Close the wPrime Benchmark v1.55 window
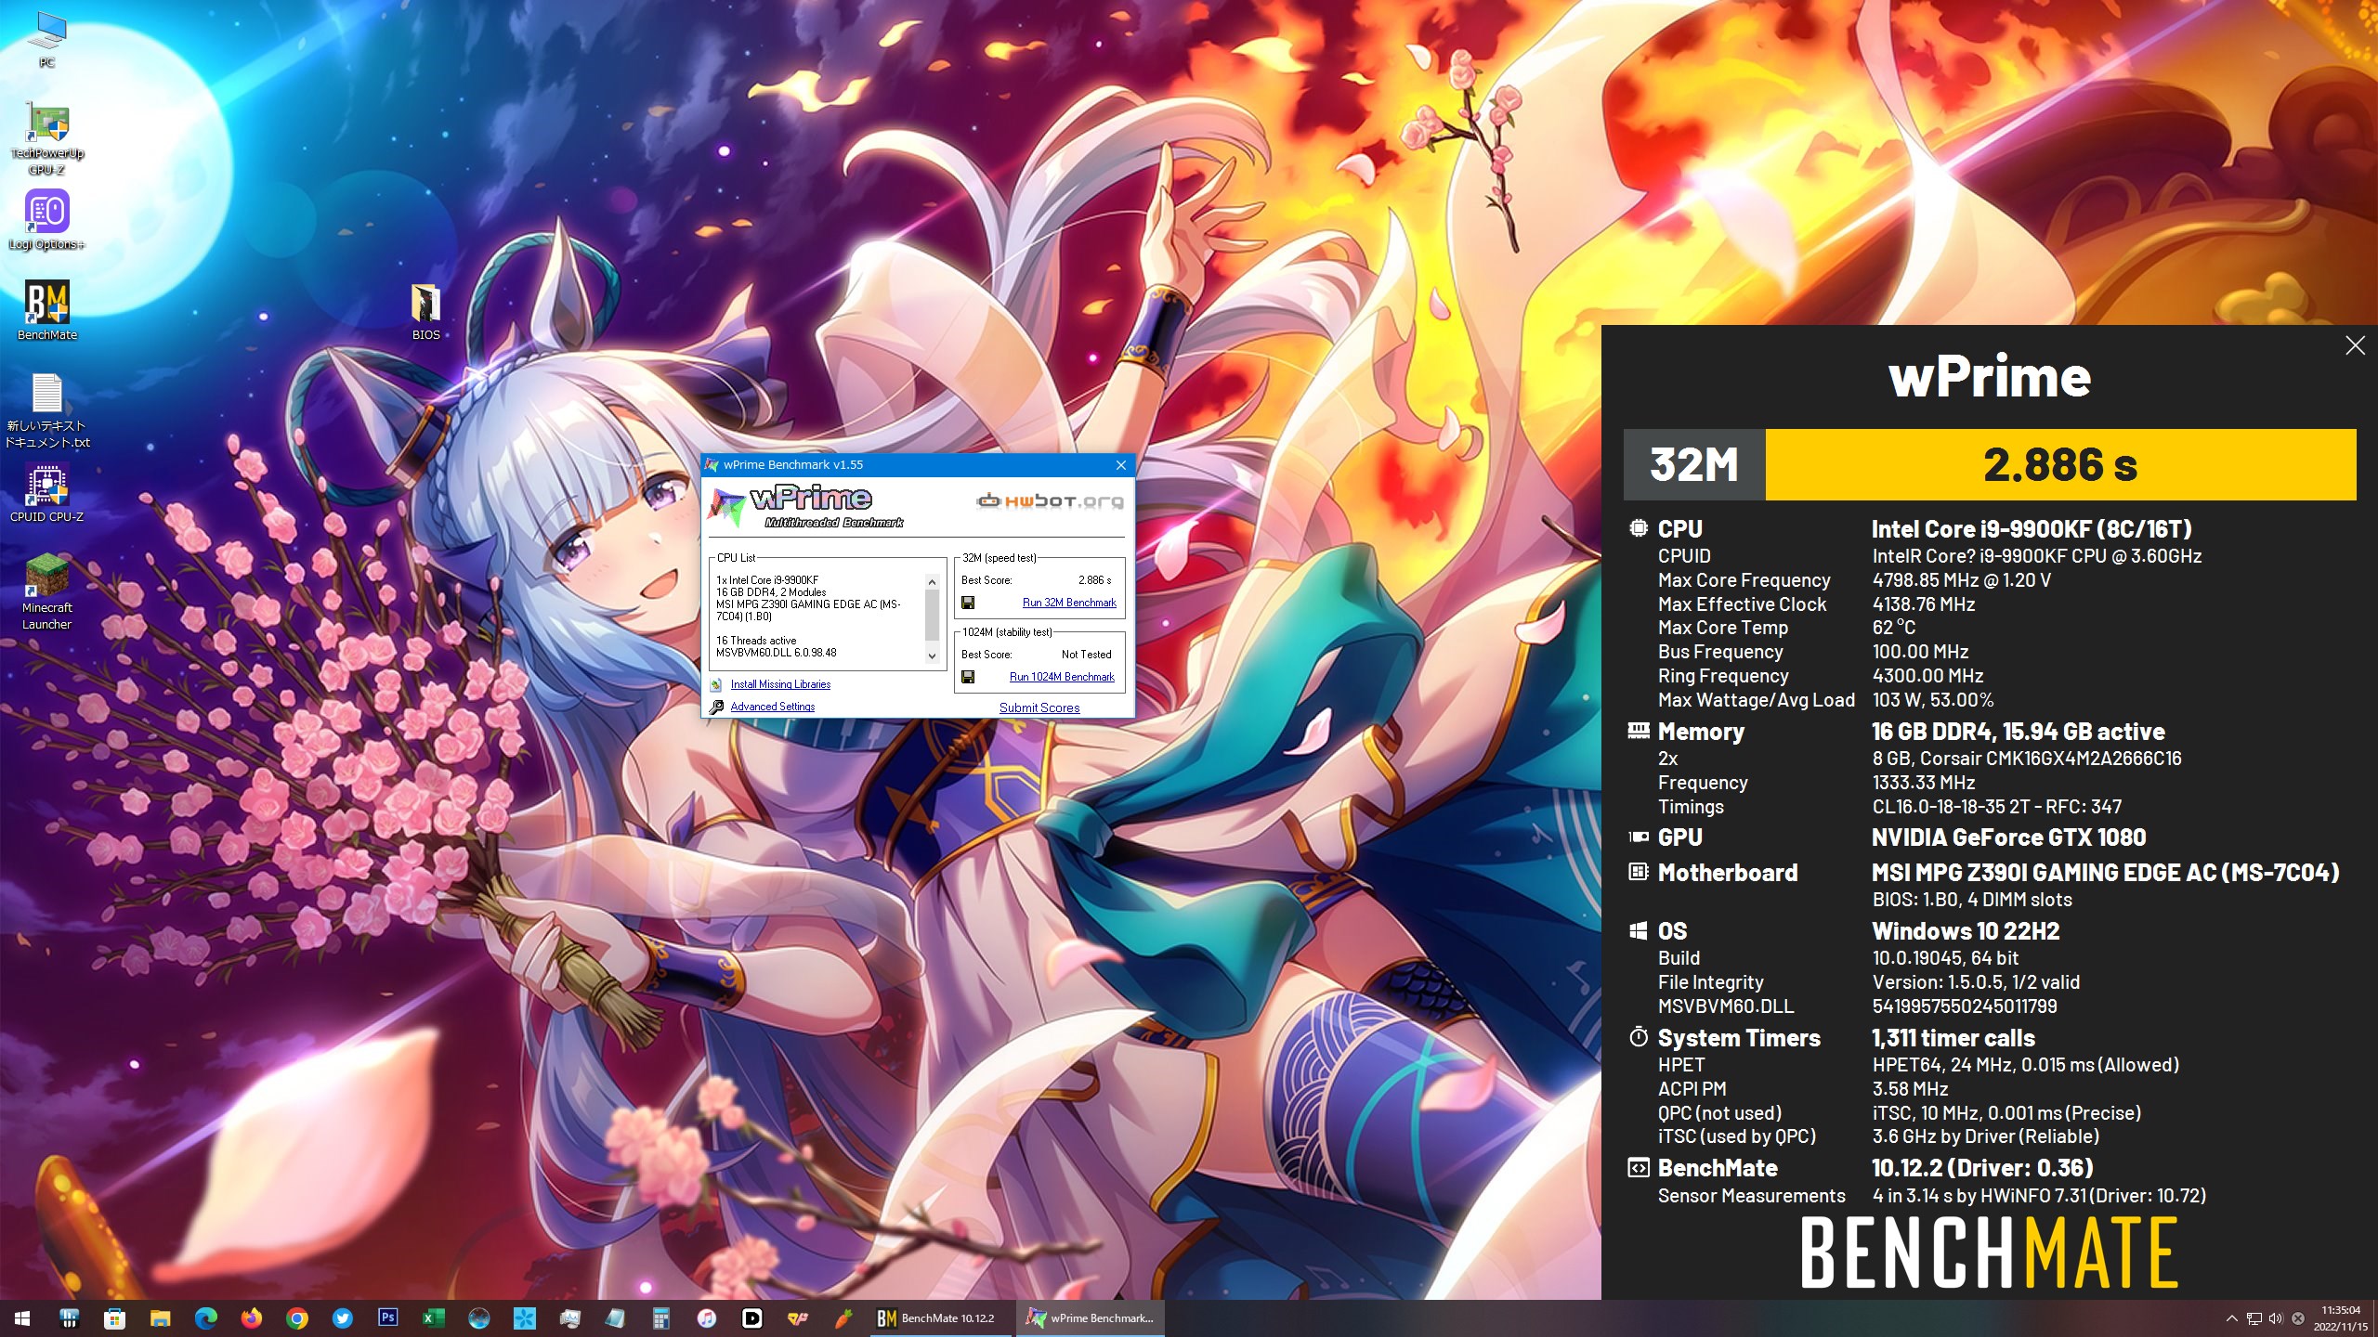 [x=1121, y=465]
